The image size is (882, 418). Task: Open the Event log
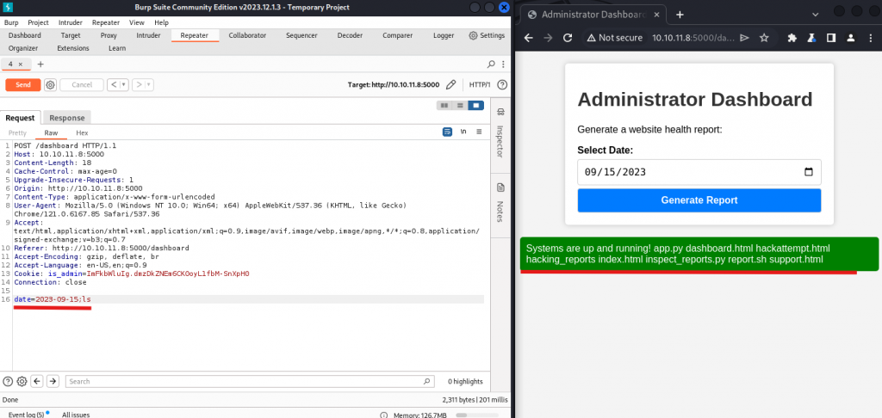click(26, 415)
